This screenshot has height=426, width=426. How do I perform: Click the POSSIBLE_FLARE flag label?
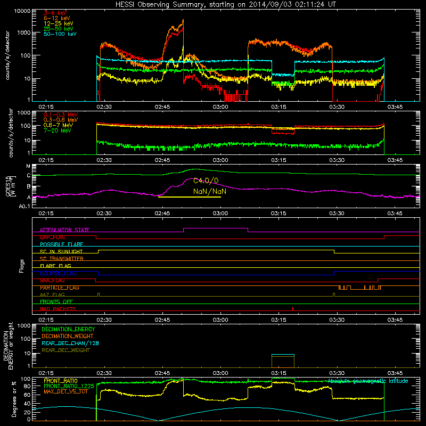point(61,244)
